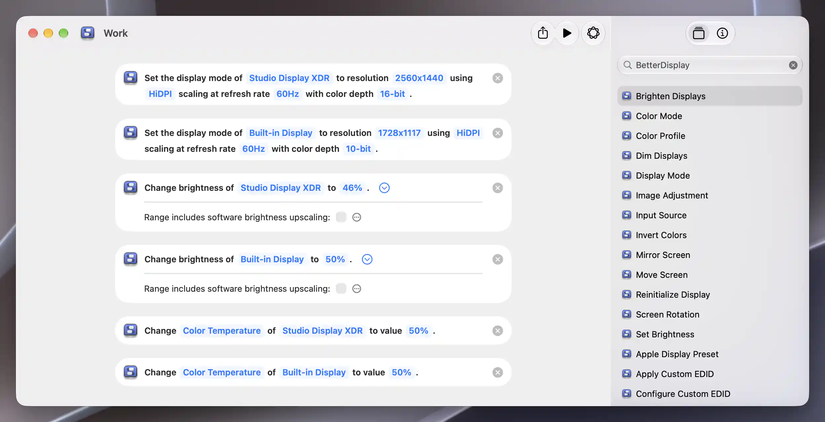Edit the 46% brightness value
The width and height of the screenshot is (825, 422).
(x=352, y=188)
